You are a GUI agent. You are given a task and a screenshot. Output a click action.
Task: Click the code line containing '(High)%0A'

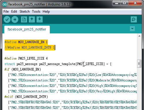point(73,86)
